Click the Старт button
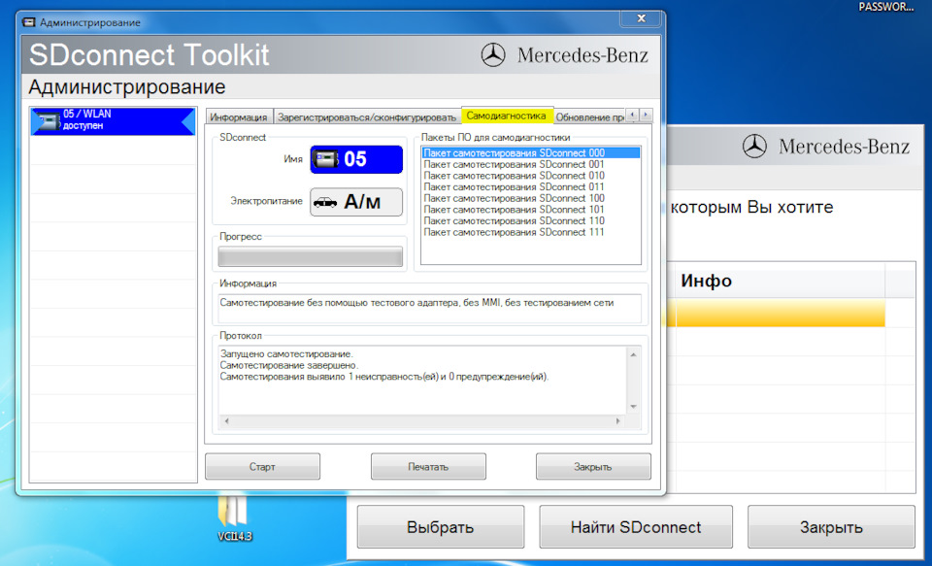Screen dimensions: 932x566 (262, 467)
